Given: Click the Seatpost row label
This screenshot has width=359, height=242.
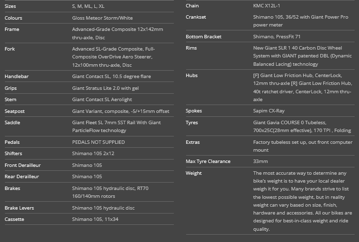Looking at the screenshot, I should point(15,111).
